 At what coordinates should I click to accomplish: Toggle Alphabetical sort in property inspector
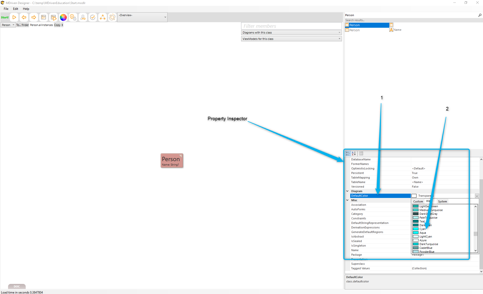coord(354,153)
